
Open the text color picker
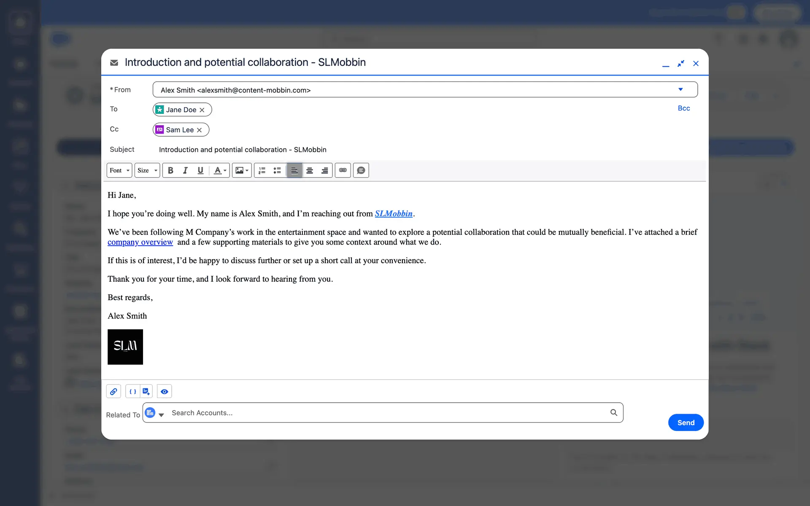220,170
